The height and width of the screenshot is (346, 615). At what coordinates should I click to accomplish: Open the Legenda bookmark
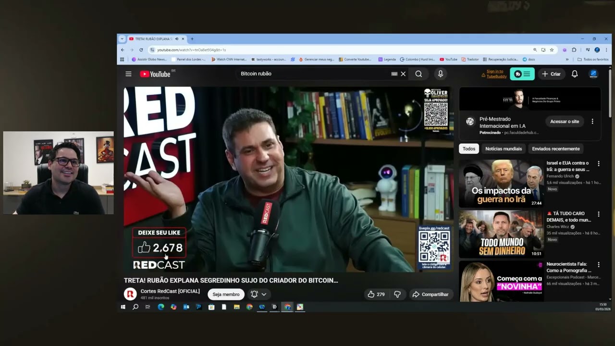pyautogui.click(x=387, y=59)
